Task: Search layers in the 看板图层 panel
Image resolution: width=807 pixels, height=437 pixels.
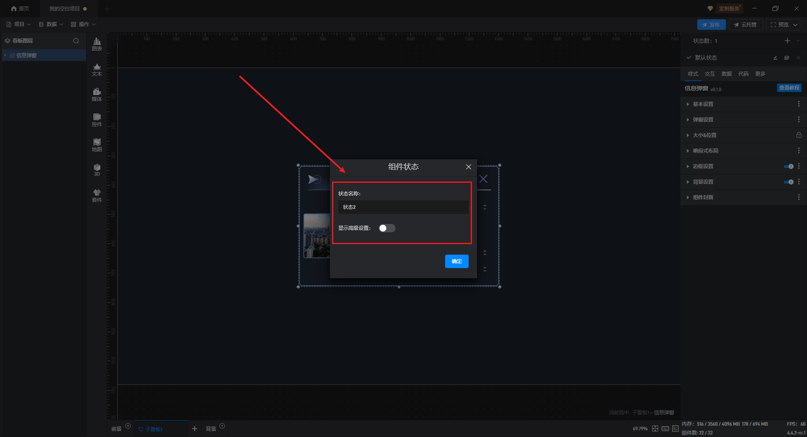Action: click(76, 41)
